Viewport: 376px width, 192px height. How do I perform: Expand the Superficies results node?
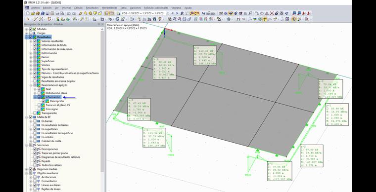(31, 61)
